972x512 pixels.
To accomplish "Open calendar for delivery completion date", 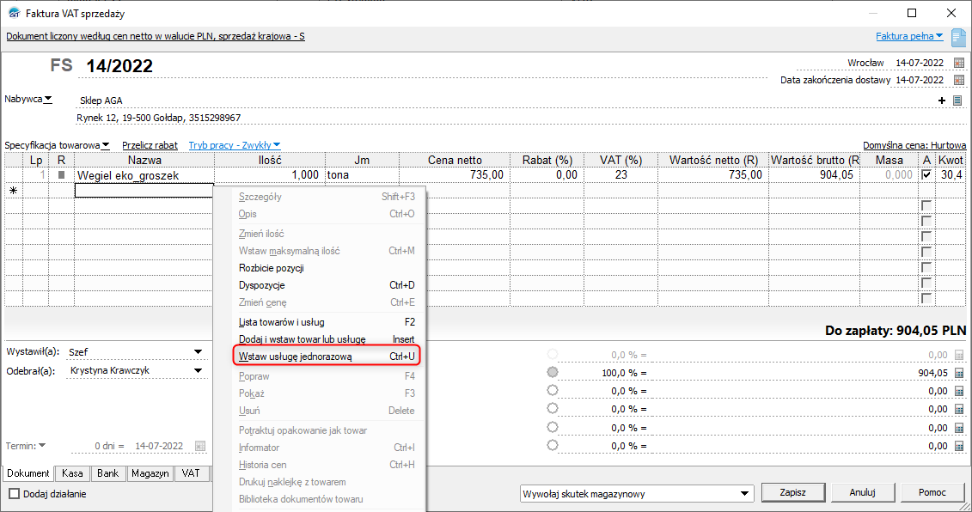I will 959,80.
